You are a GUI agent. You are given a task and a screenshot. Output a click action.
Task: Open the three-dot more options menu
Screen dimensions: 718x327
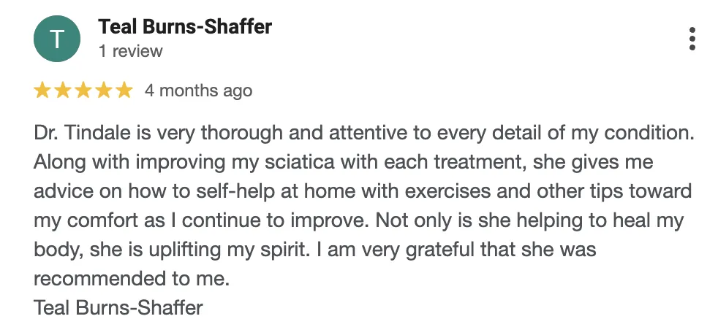tap(692, 39)
